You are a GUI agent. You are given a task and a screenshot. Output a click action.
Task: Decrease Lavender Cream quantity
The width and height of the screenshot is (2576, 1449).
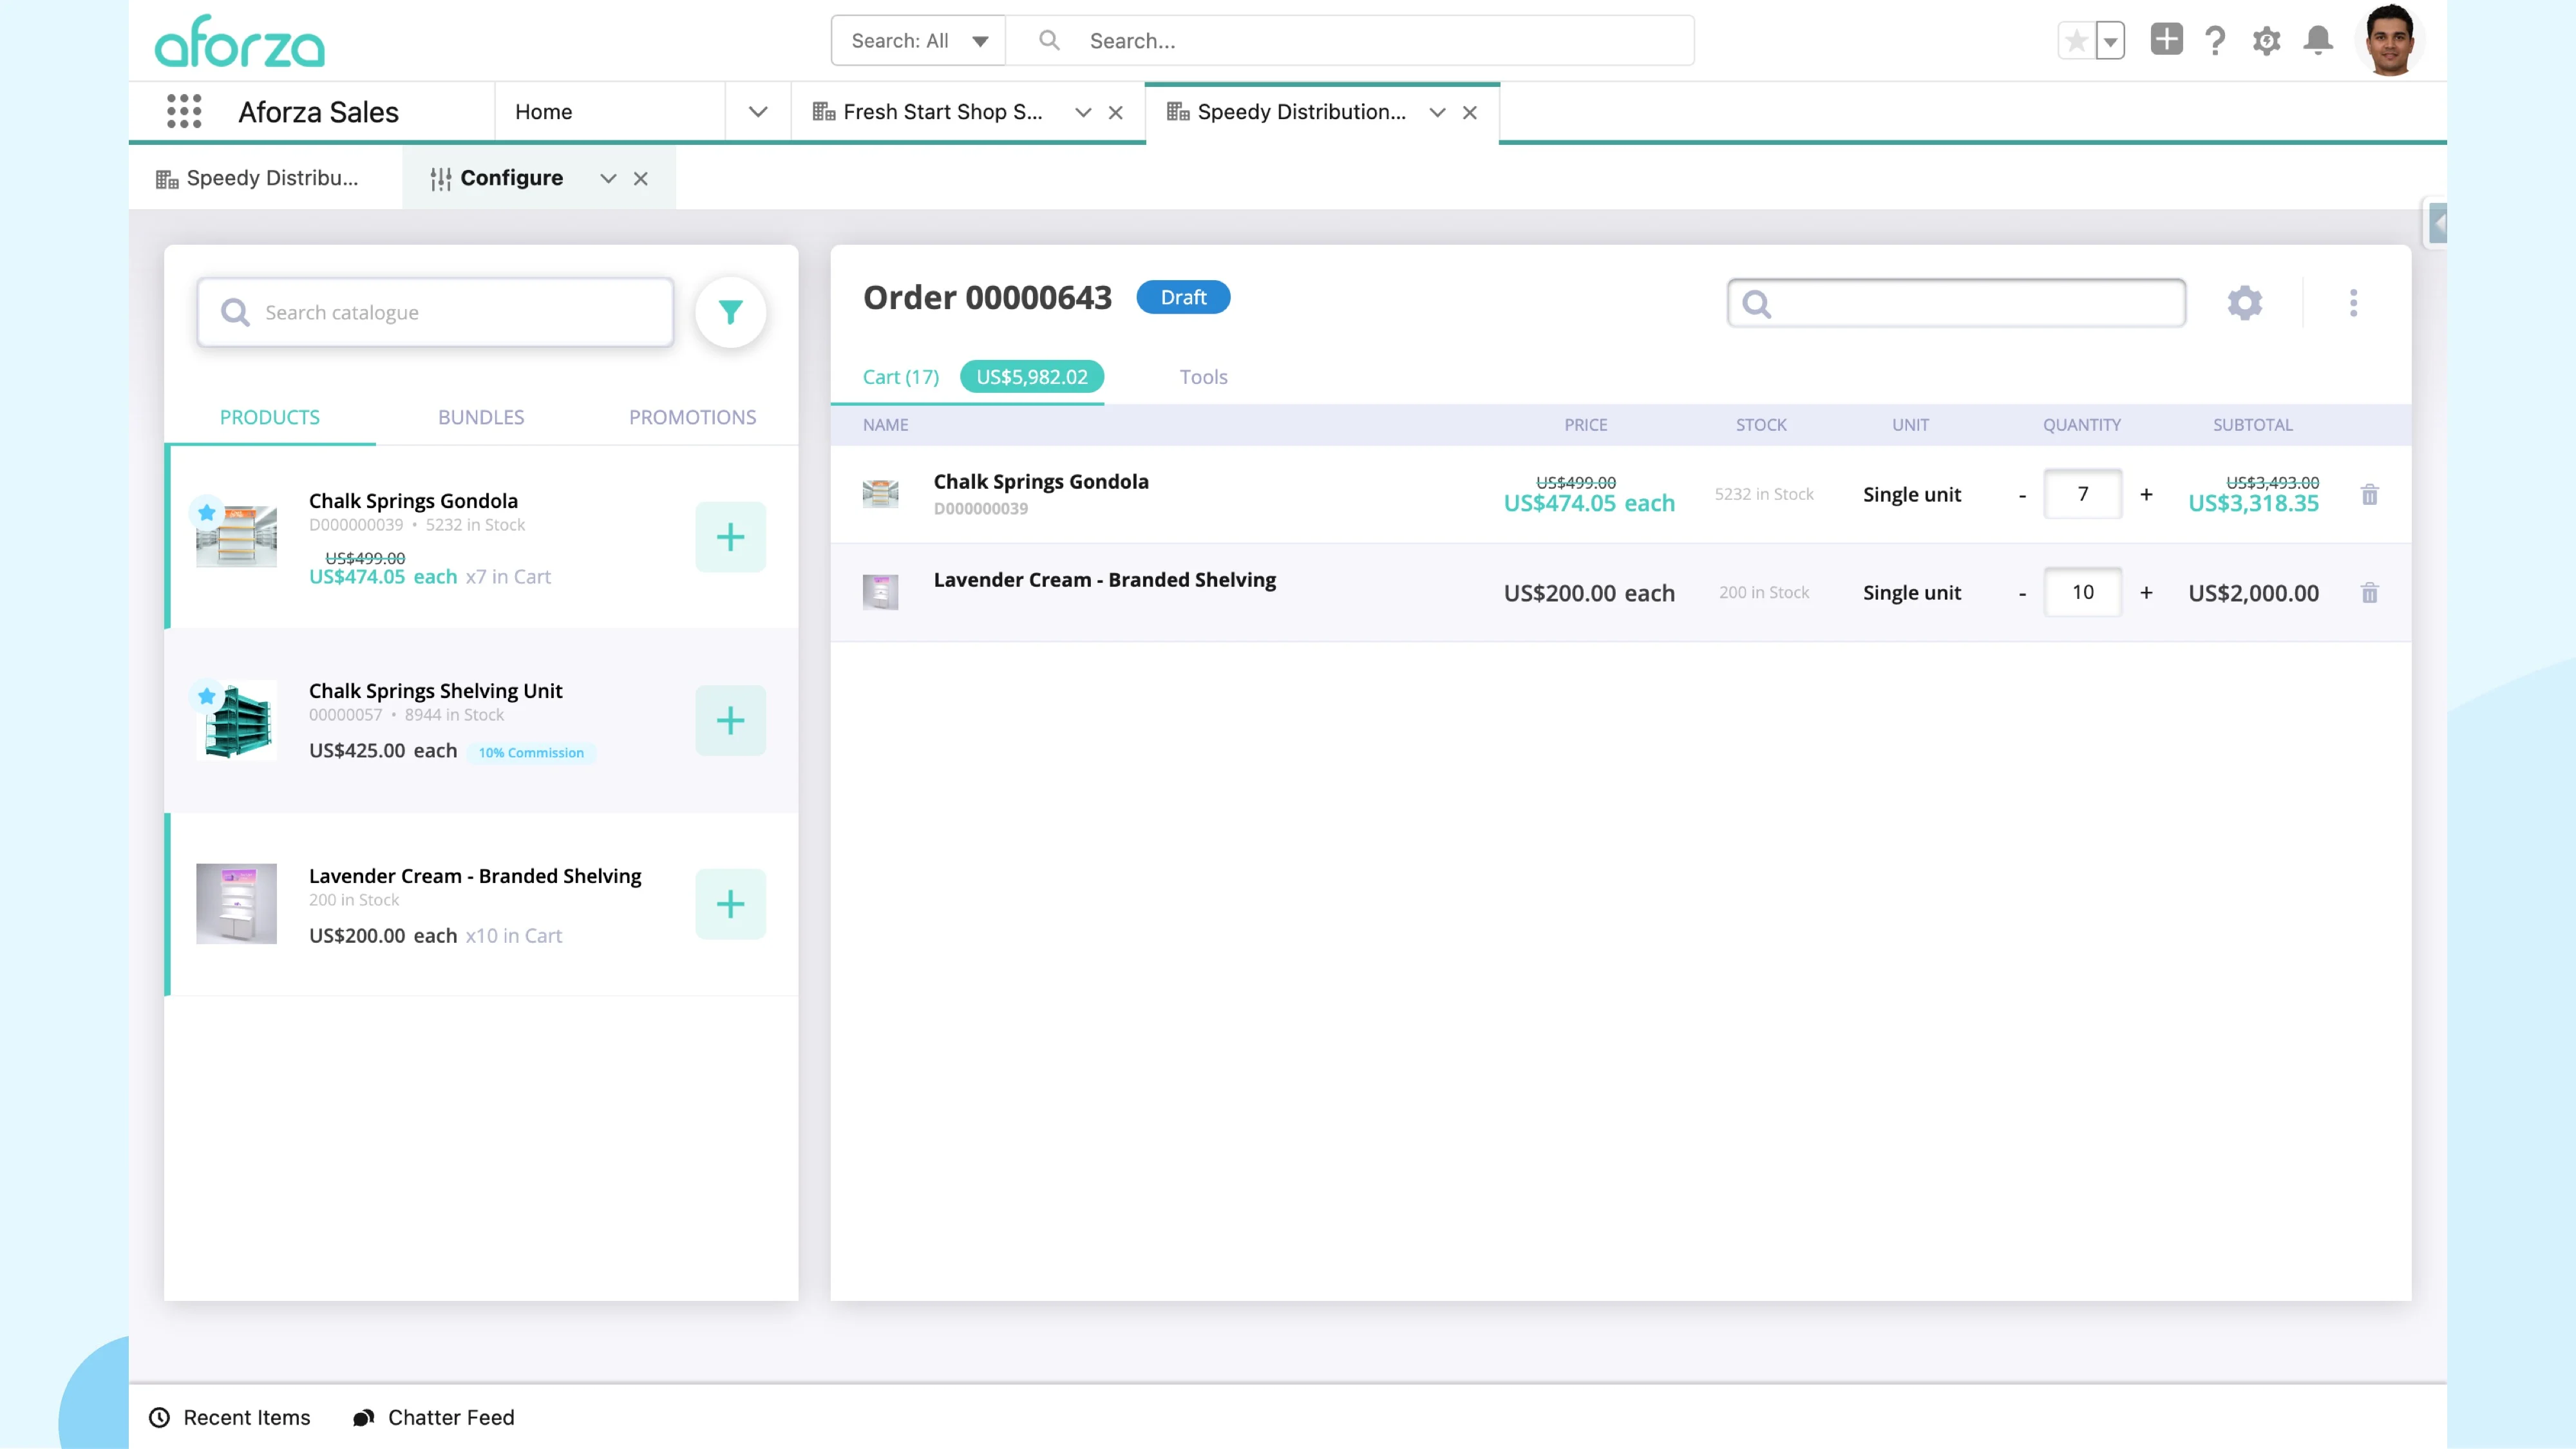click(x=2022, y=593)
